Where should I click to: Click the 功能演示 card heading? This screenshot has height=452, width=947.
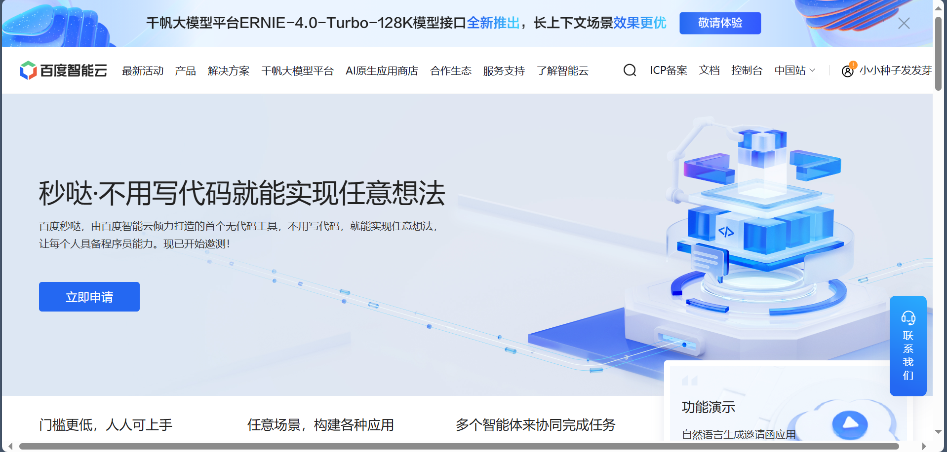point(709,407)
